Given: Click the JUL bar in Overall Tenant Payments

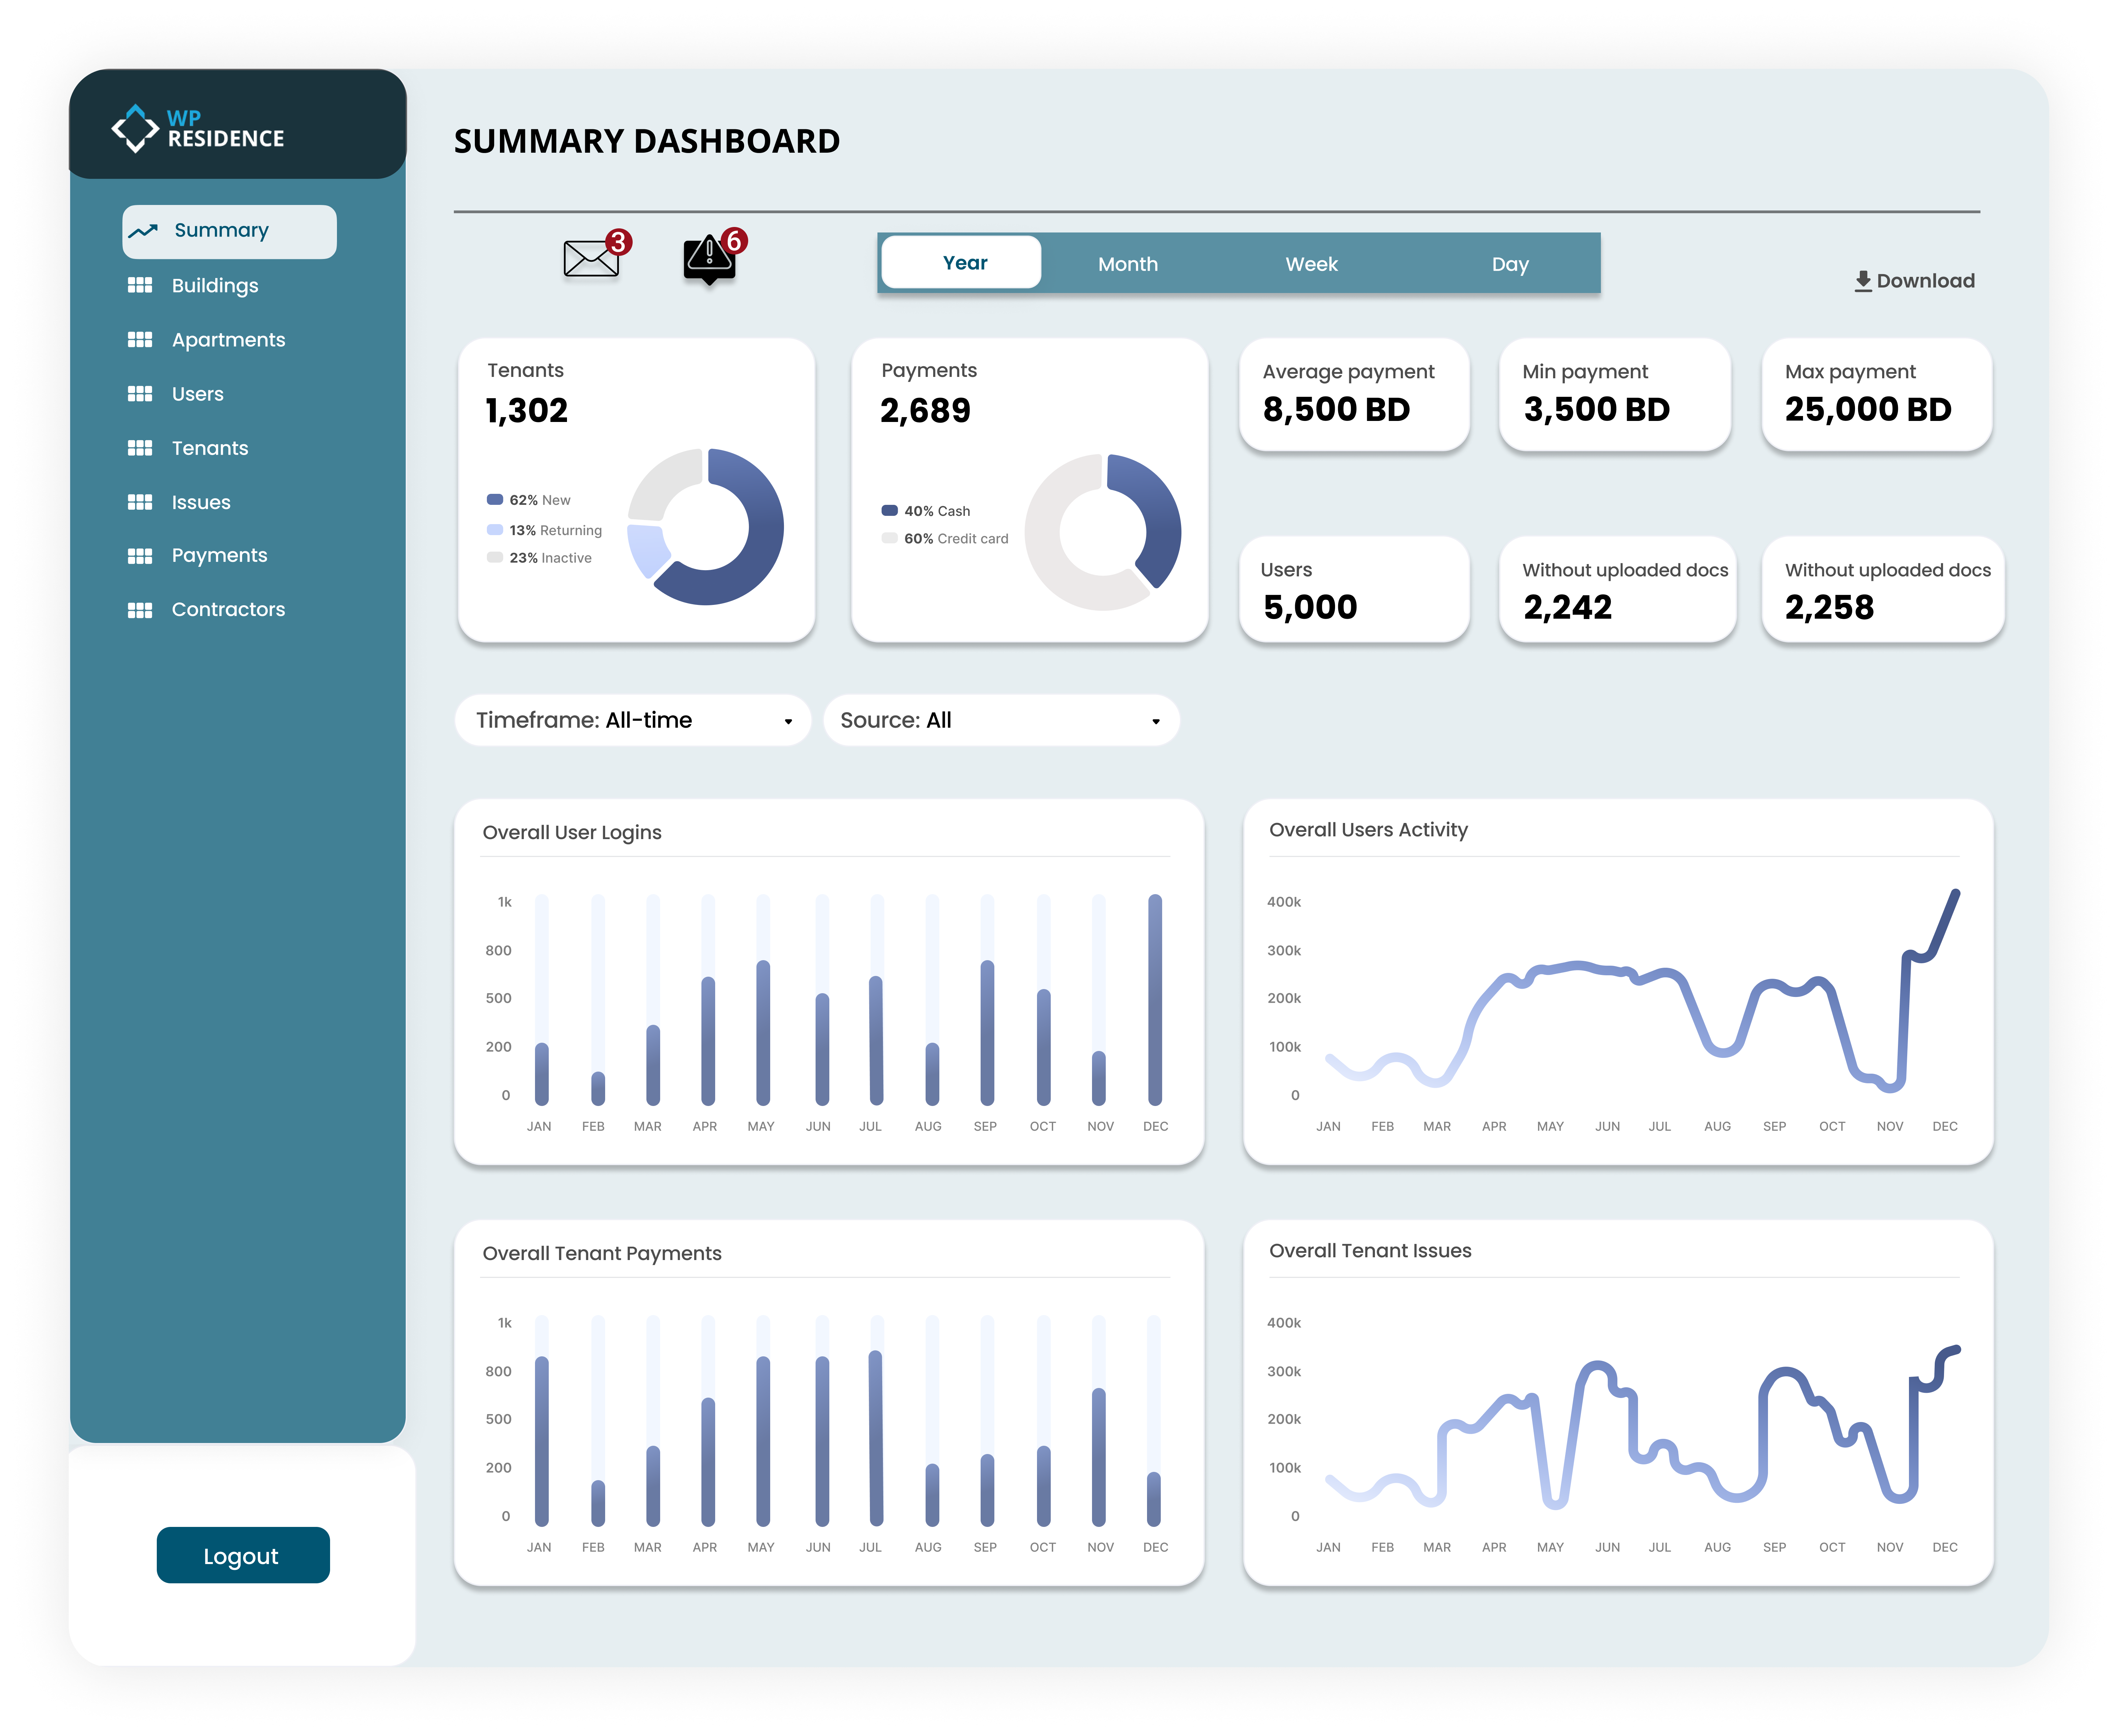Looking at the screenshot, I should tap(876, 1438).
